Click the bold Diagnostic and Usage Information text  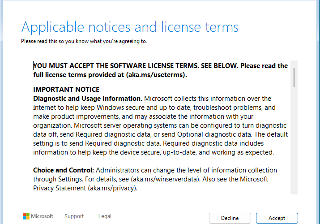pyautogui.click(x=88, y=99)
